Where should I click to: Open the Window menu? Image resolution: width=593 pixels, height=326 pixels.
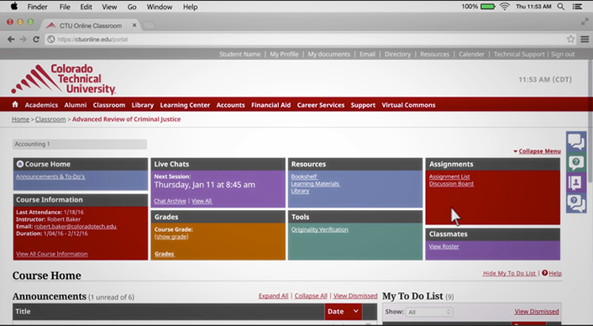click(160, 7)
